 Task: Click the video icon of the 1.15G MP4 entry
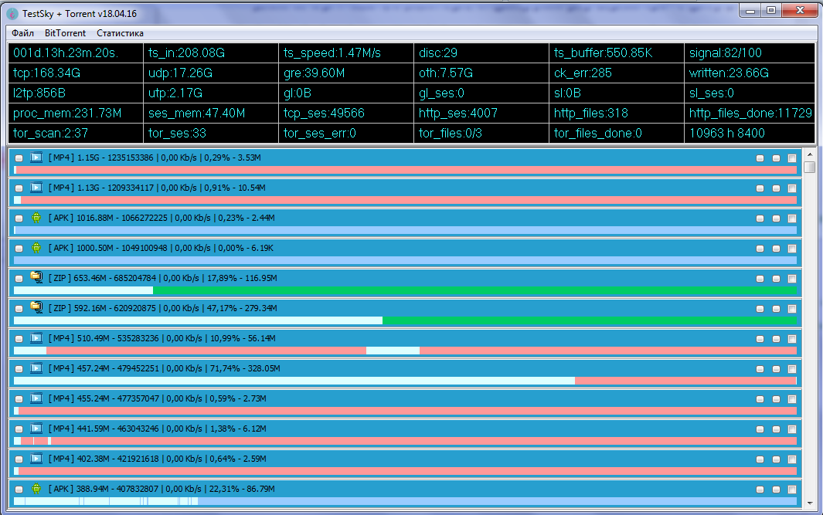[x=36, y=158]
